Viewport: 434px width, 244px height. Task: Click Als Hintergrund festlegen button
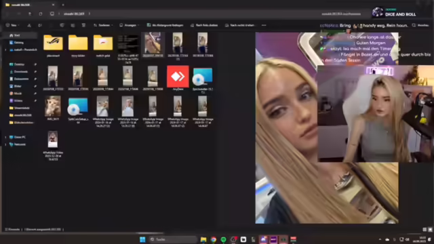click(165, 25)
